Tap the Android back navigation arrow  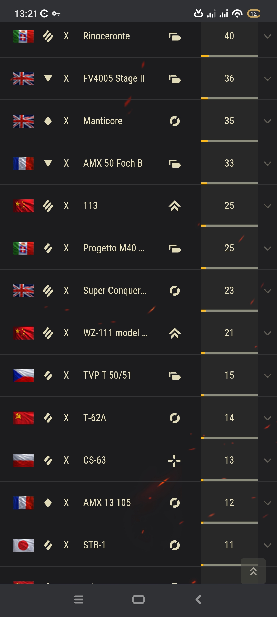click(198, 600)
